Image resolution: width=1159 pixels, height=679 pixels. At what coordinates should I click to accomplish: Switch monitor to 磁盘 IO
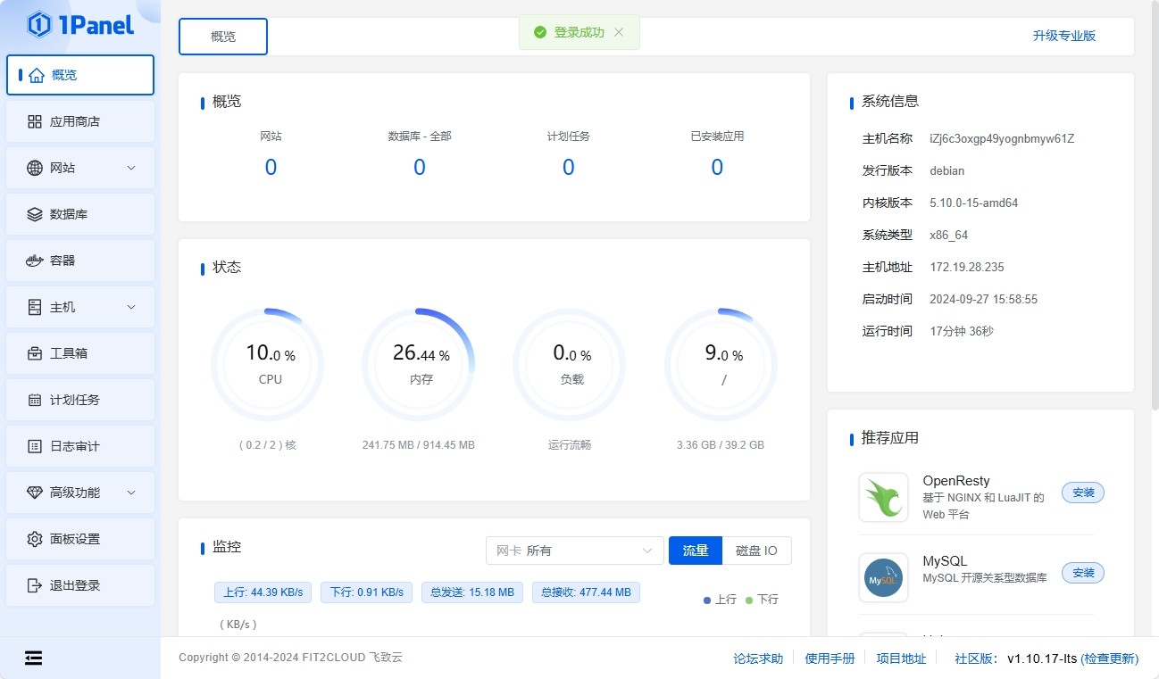tap(756, 551)
